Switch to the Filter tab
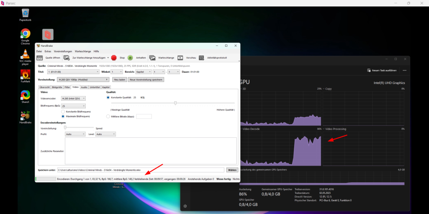The image size is (429, 214). click(67, 87)
